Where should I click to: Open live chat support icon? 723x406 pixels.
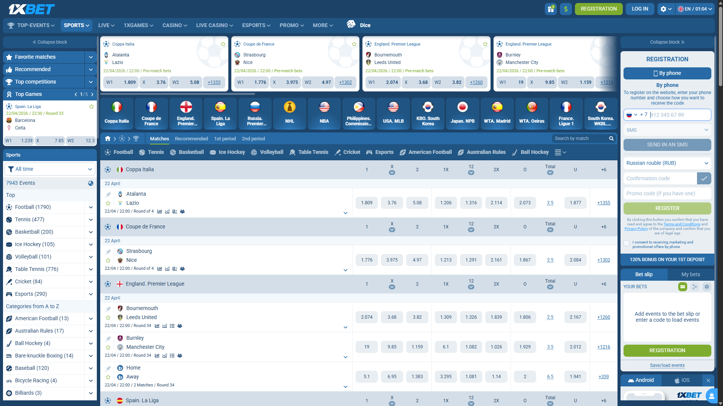pyautogui.click(x=711, y=396)
